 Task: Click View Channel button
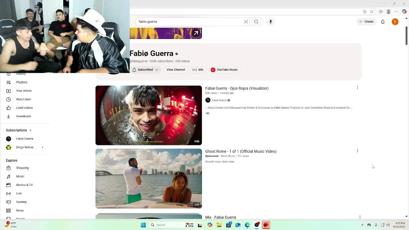pos(176,70)
